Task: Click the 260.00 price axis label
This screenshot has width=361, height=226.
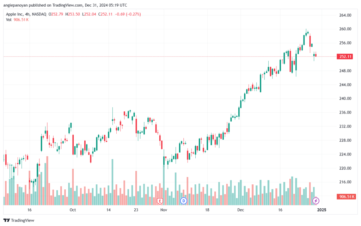Action: (345, 29)
